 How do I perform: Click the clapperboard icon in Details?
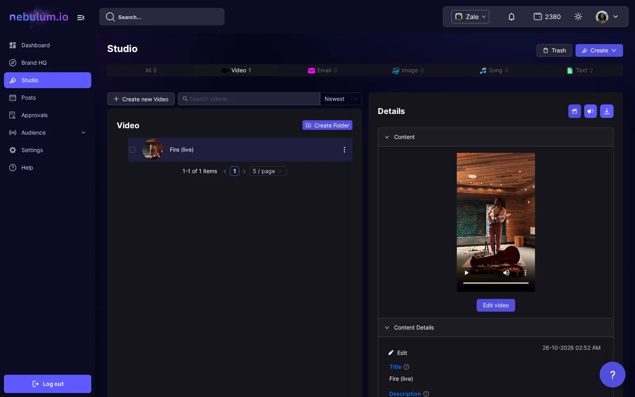point(575,111)
